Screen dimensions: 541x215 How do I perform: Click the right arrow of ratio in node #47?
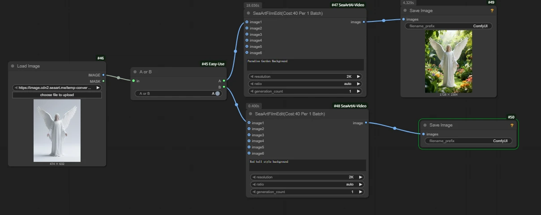click(x=358, y=84)
